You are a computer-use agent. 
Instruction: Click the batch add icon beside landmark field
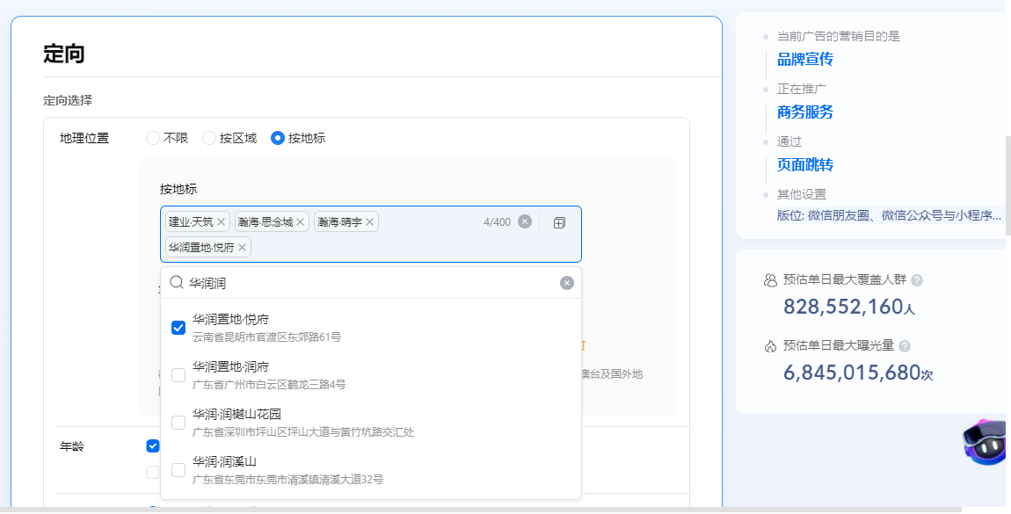(x=559, y=222)
